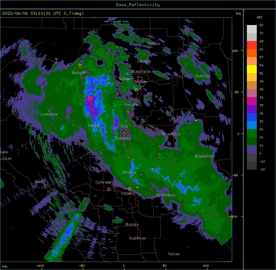Screen dimensions: 276x270
Task: Select the Cochrane city label
Action: tap(103, 182)
